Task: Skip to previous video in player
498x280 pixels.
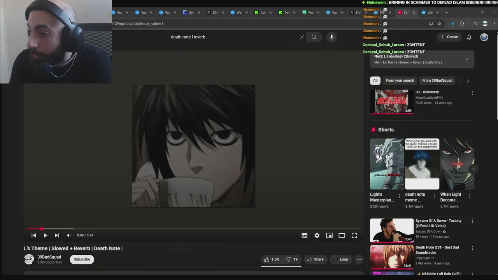Action: [33, 235]
